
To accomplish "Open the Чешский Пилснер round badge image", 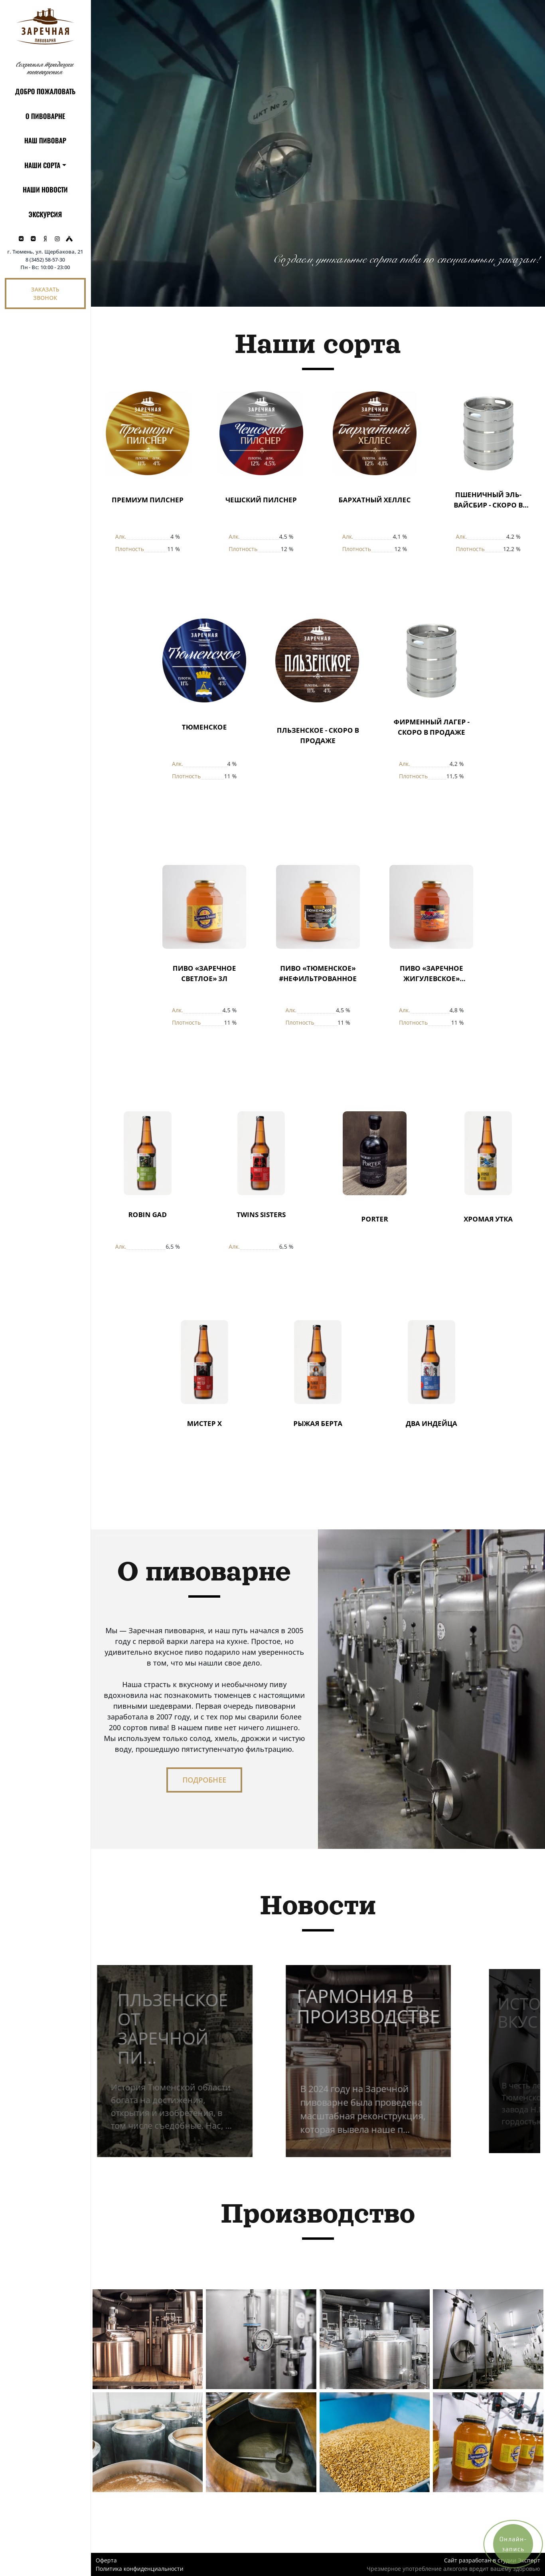I will click(261, 433).
